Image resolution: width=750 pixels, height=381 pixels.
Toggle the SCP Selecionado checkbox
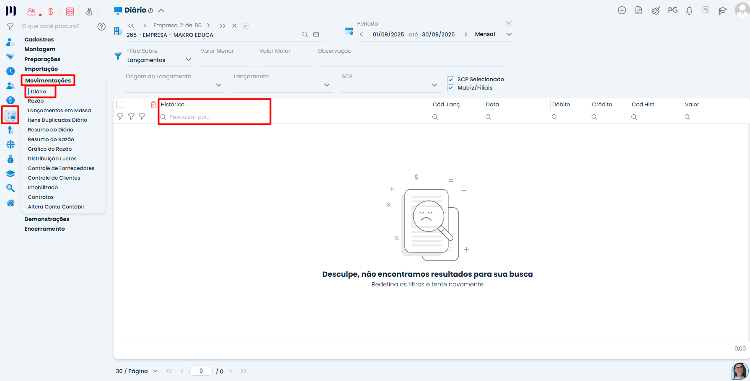pyautogui.click(x=451, y=80)
